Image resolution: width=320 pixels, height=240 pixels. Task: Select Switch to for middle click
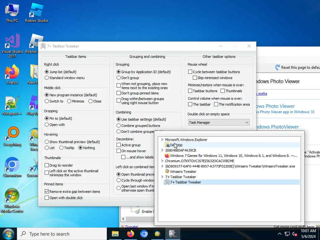(x=47, y=101)
